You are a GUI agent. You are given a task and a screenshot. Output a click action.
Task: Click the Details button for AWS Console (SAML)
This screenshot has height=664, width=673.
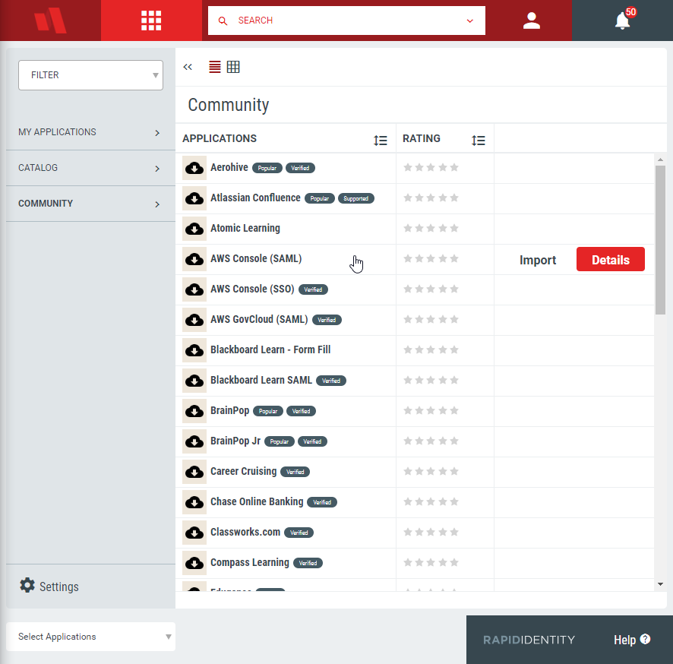[x=611, y=259]
